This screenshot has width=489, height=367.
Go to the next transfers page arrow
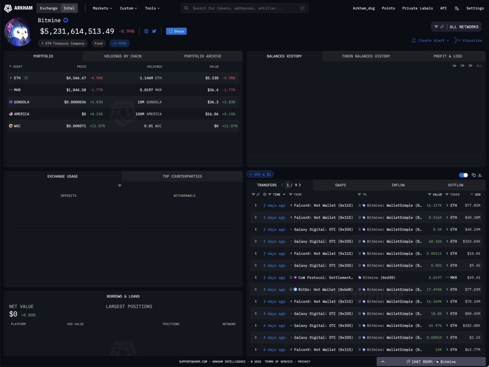pos(300,185)
